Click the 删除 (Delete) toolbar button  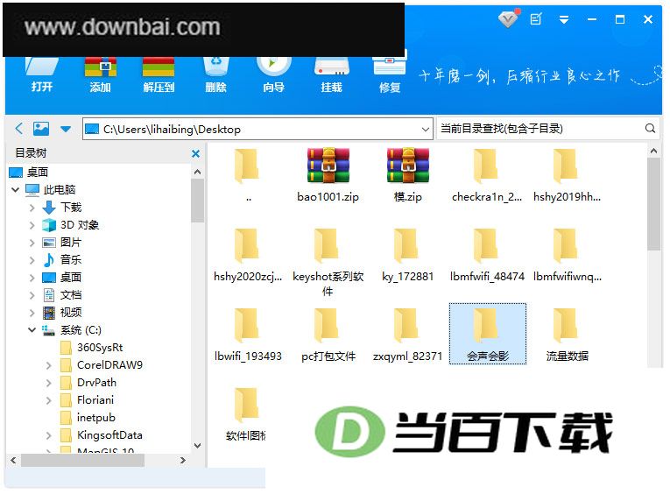coord(216,76)
